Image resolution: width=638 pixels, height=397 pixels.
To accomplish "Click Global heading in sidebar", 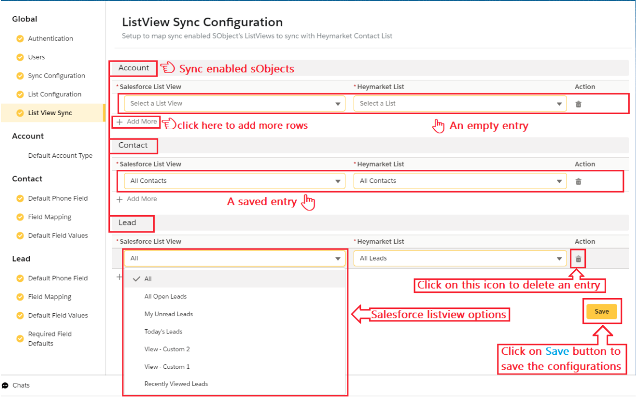I will point(24,19).
